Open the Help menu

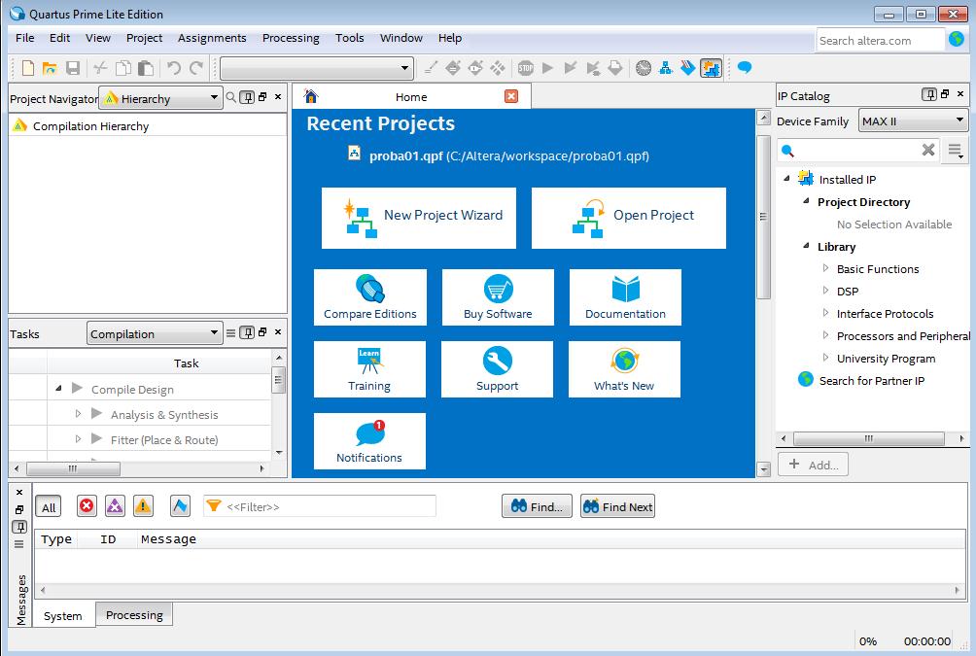pos(450,38)
